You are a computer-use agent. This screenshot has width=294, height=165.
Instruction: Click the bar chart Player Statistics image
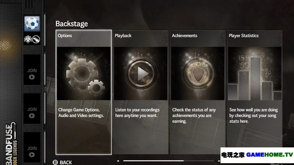(x=255, y=73)
